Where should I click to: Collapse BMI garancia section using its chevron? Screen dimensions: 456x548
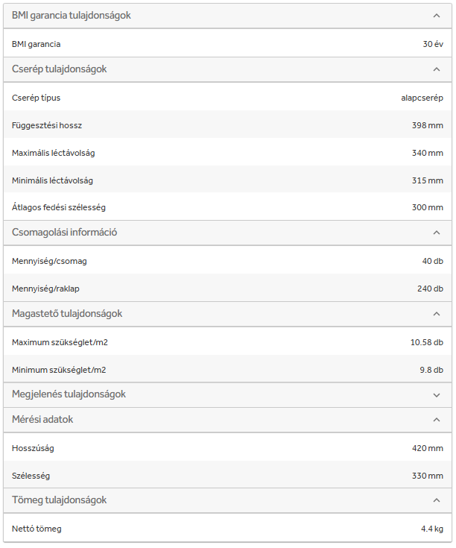coord(436,16)
